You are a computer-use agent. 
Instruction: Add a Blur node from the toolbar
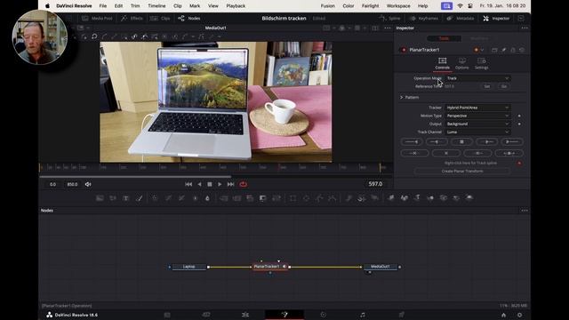(207, 198)
